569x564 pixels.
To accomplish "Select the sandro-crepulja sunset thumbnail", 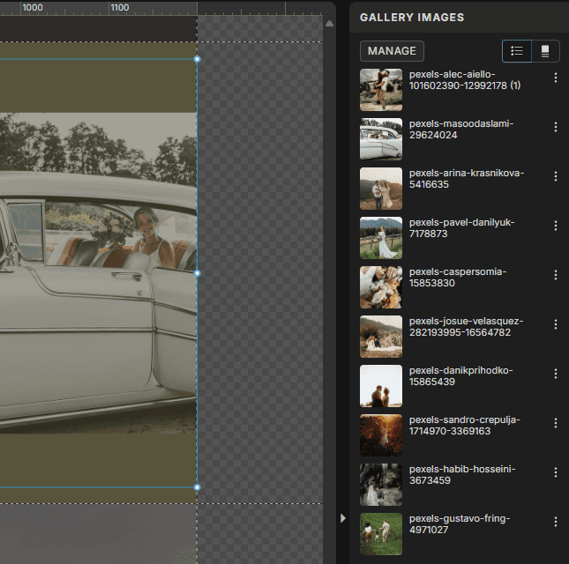I will pos(381,435).
